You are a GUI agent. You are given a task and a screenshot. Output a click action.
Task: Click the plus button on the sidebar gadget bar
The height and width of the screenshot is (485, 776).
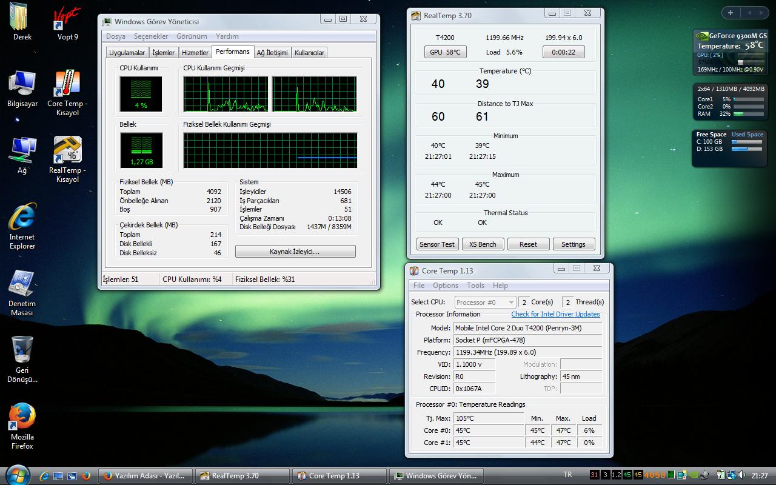coord(731,13)
